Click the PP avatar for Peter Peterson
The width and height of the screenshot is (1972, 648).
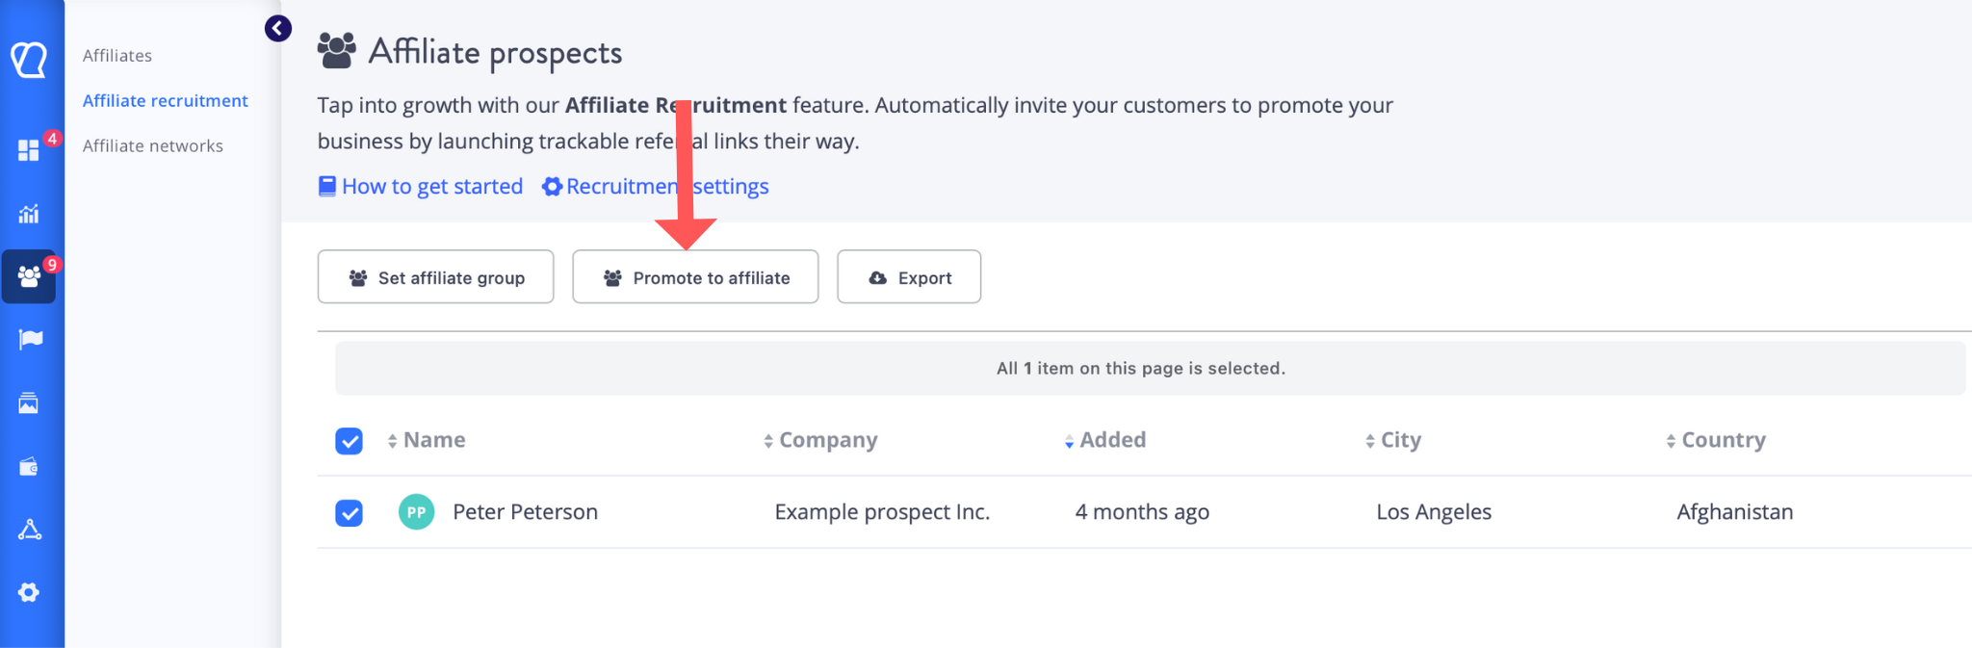click(x=416, y=512)
